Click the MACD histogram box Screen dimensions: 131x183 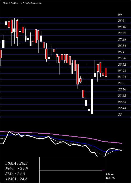coord(72,170)
